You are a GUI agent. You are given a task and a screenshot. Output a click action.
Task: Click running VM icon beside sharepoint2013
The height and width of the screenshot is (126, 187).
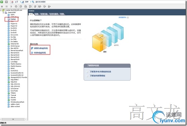pyautogui.click(x=9, y=78)
